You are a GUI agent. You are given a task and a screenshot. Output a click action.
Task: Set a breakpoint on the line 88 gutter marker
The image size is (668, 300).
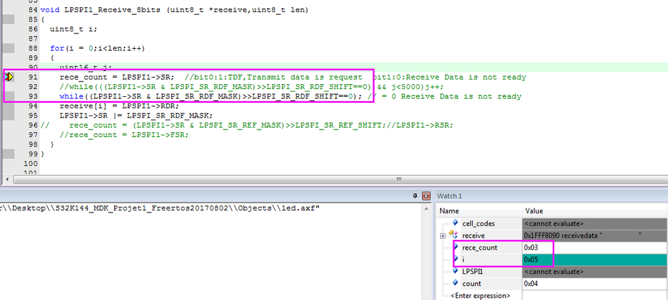[x=9, y=48]
